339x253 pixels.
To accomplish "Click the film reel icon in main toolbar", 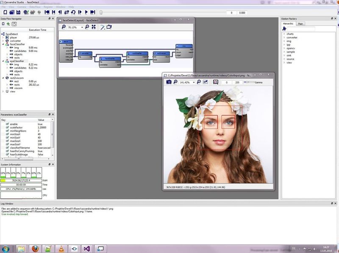I will point(26,12).
